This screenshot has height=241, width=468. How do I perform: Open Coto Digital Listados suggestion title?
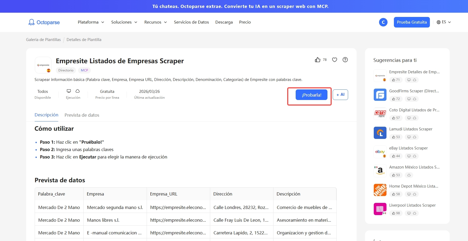(414, 110)
